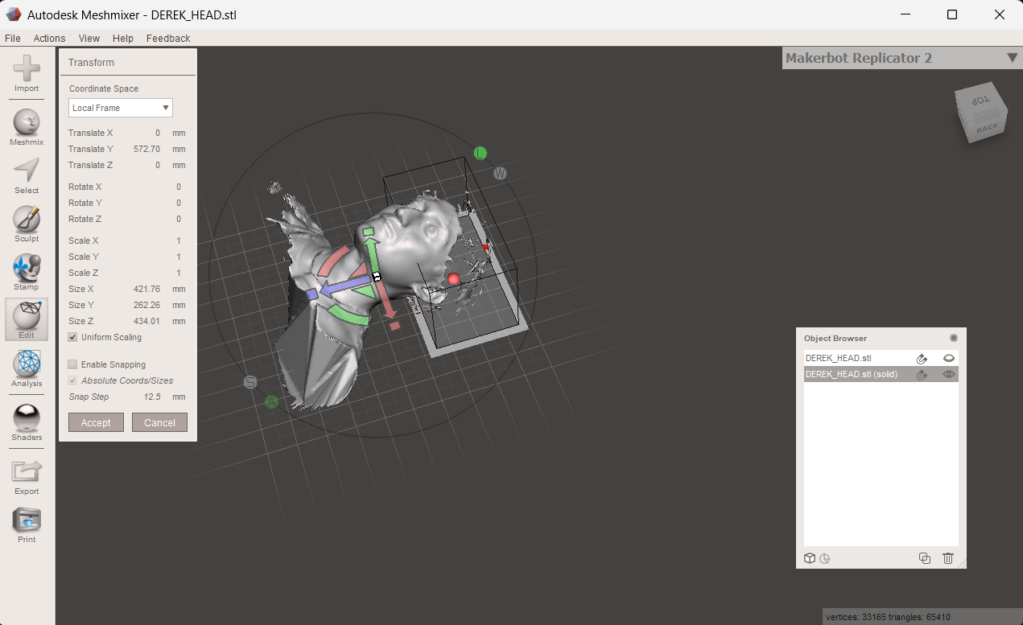
Task: Click the Size X value 421.76
Action: click(148, 289)
